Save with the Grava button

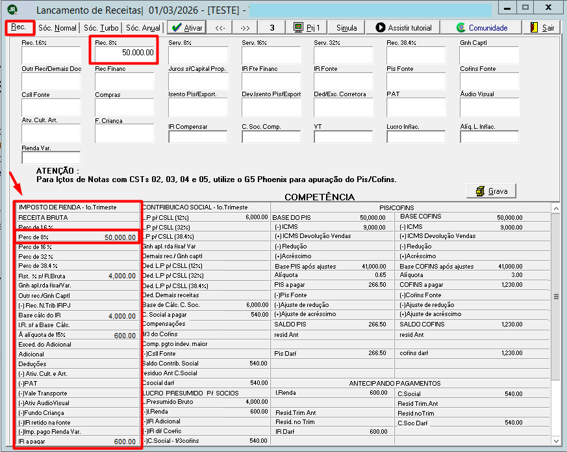click(491, 191)
